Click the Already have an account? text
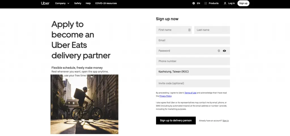 210,121
